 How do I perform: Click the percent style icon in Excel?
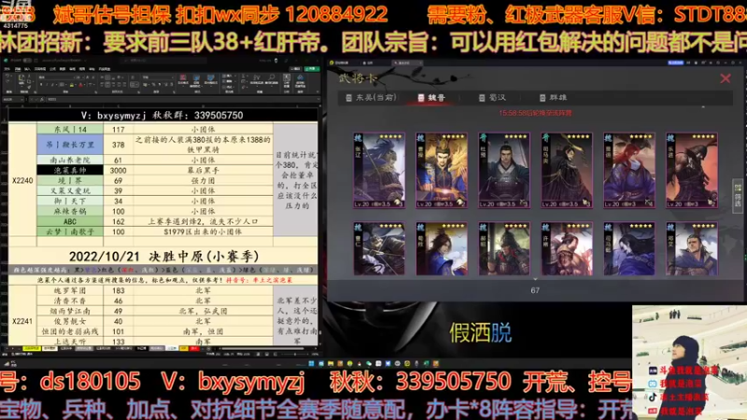point(153,84)
